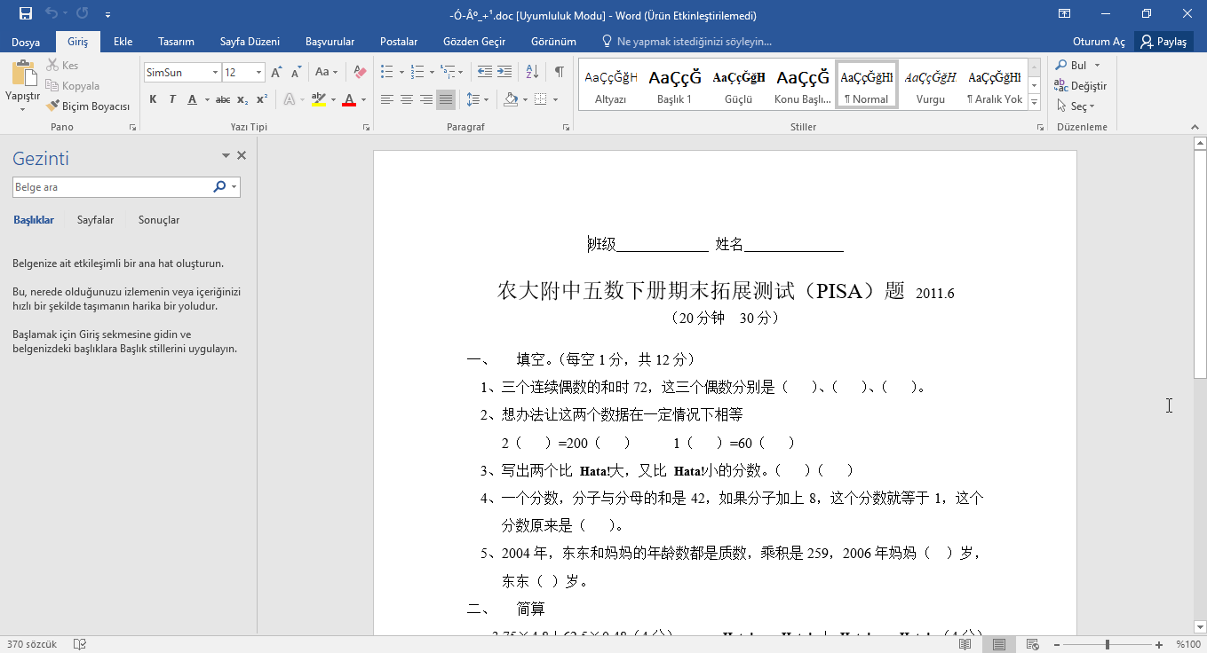
Task: Toggle bold with the K button
Action: 153,99
